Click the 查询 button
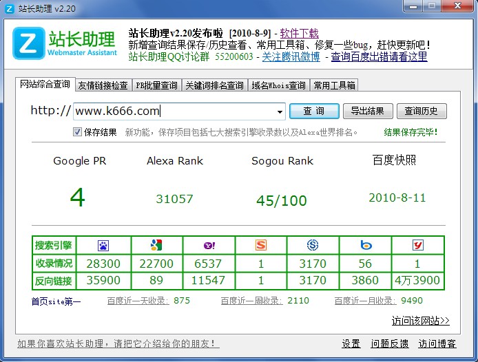The image size is (478, 362). pyautogui.click(x=314, y=111)
